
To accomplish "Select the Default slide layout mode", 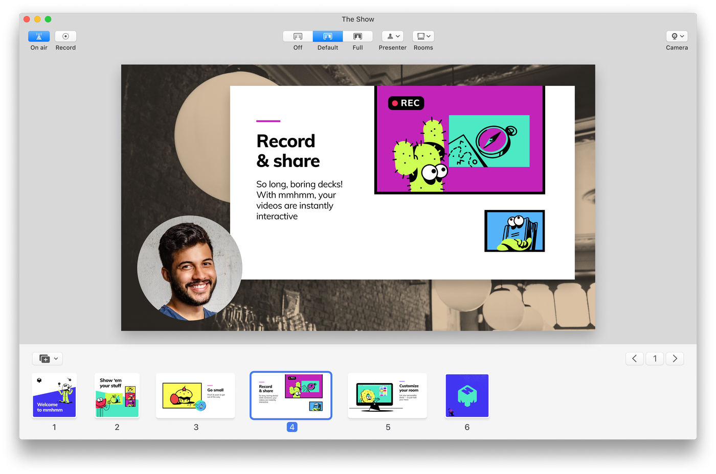I will (328, 36).
